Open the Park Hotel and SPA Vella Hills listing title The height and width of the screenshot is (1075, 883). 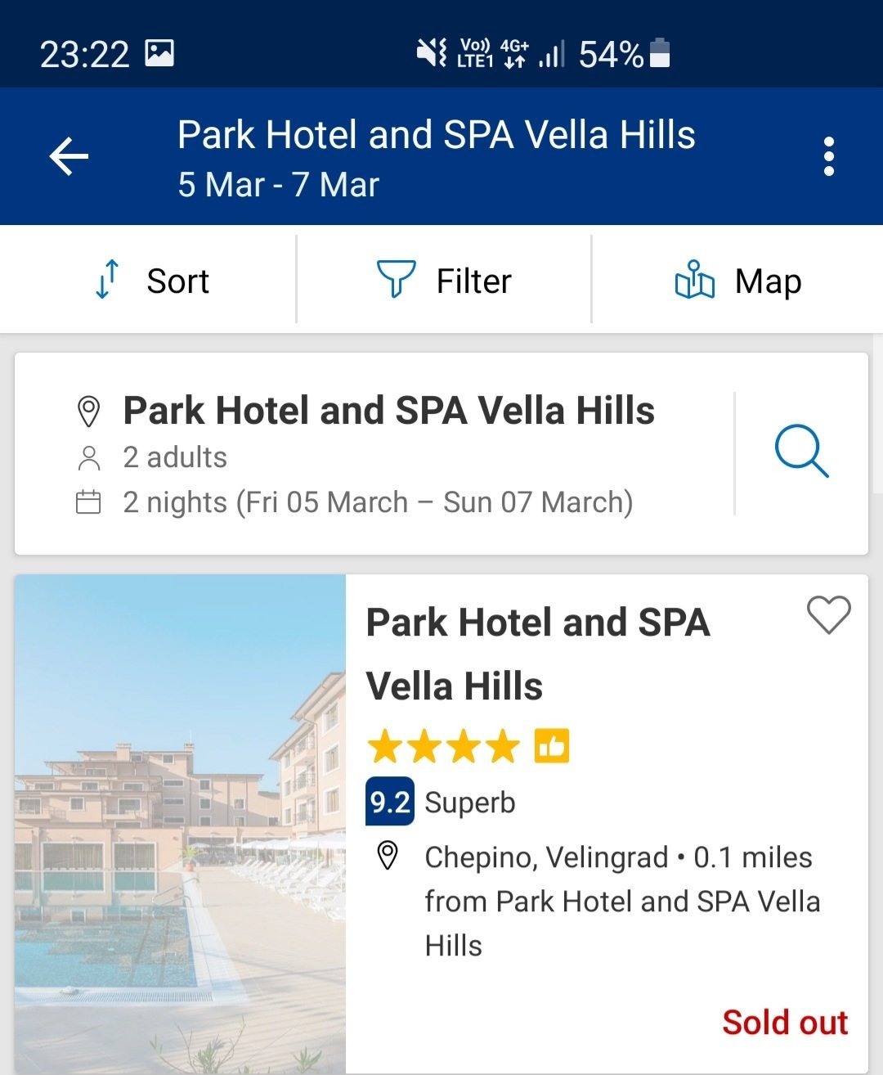tap(537, 654)
